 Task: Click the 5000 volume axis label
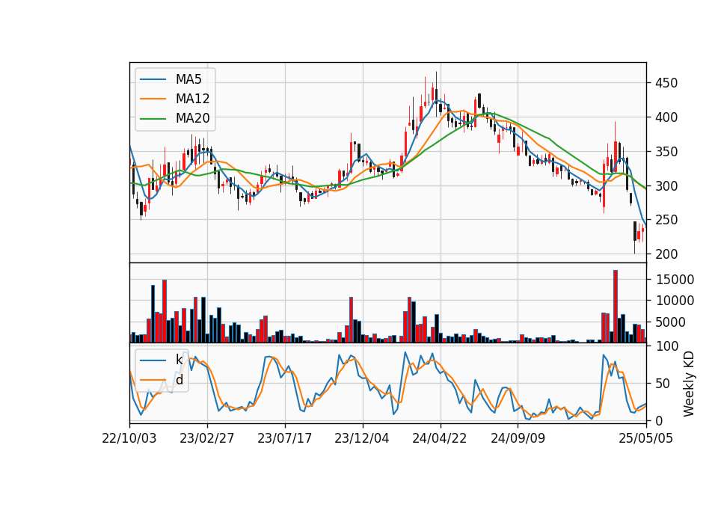coord(670,322)
